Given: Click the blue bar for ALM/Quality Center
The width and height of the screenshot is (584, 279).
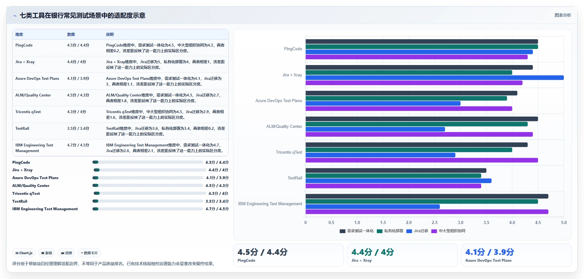Looking at the screenshot, I should (x=375, y=129).
